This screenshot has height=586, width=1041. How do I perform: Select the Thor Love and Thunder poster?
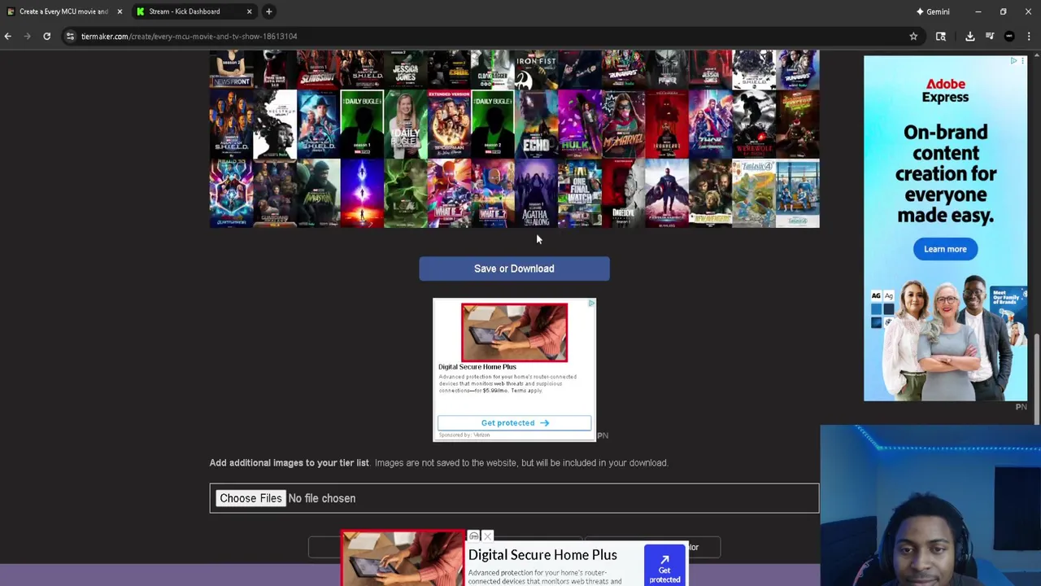[x=710, y=125]
